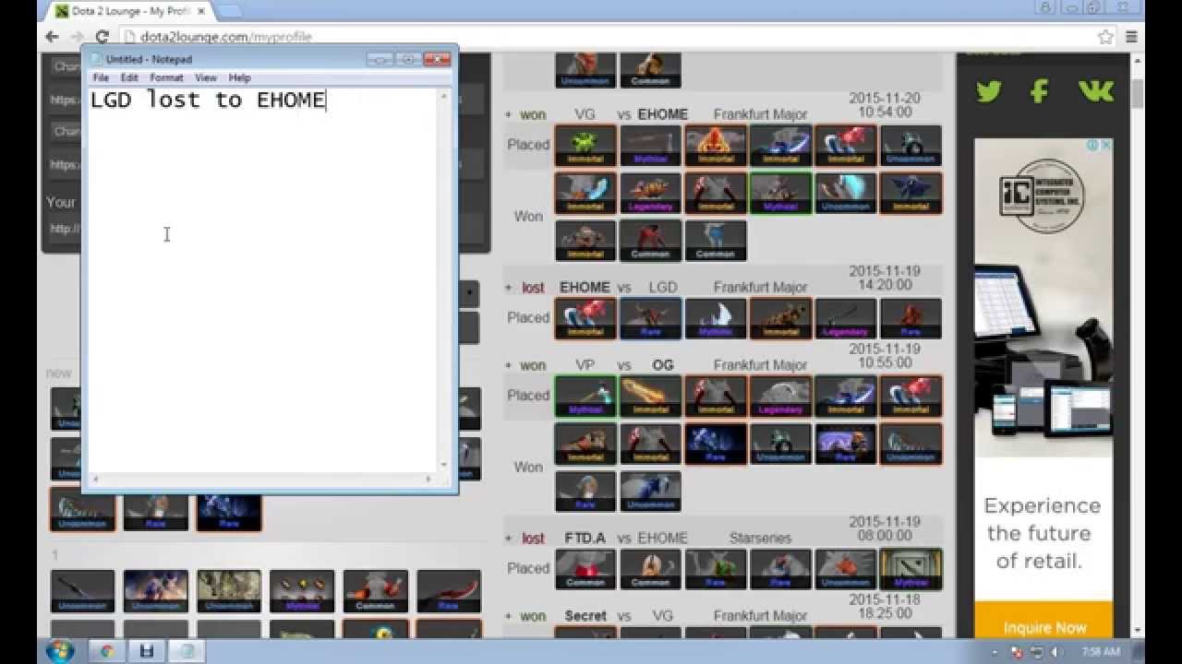Select Mythical item in VG vs EHOME Placed row
1182x664 pixels.
(650, 146)
